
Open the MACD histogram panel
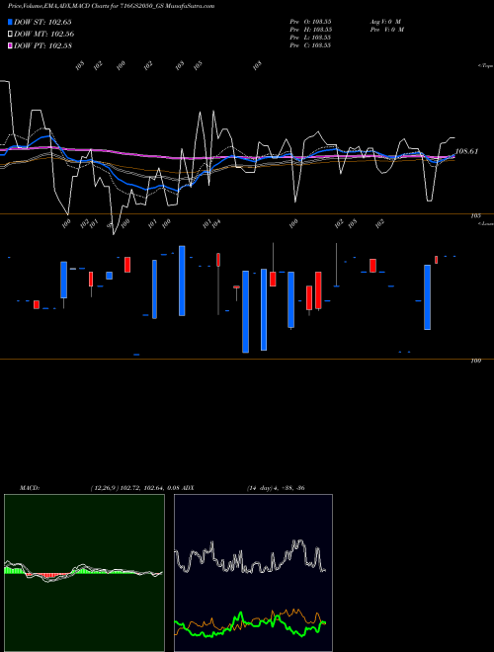pos(84,573)
